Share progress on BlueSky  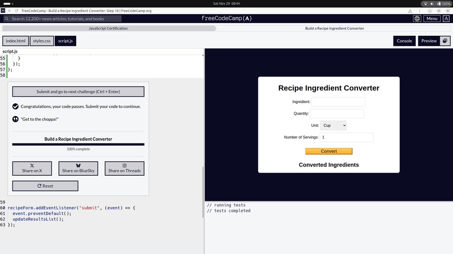click(78, 168)
